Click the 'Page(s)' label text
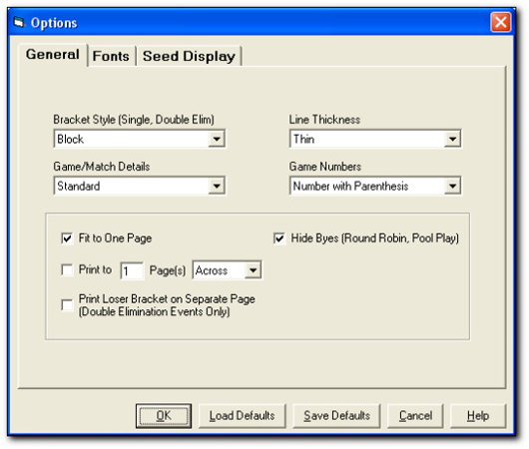The image size is (529, 449). (x=168, y=270)
